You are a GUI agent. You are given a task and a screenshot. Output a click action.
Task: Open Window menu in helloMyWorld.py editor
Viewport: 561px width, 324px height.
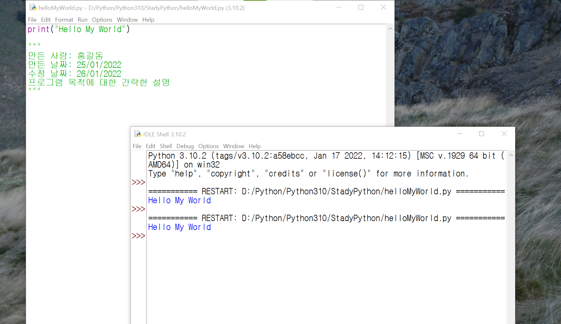(x=127, y=20)
